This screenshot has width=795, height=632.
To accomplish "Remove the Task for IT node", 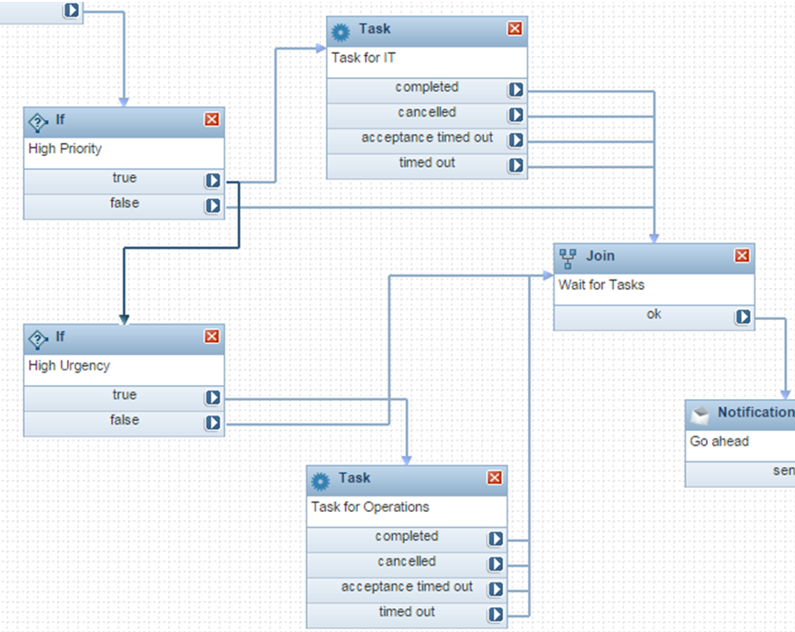I will tap(515, 29).
